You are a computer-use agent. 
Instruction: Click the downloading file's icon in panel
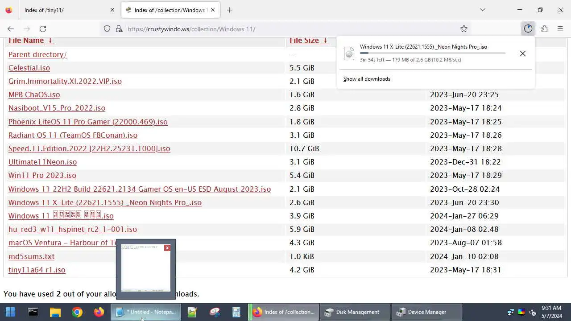click(x=349, y=53)
